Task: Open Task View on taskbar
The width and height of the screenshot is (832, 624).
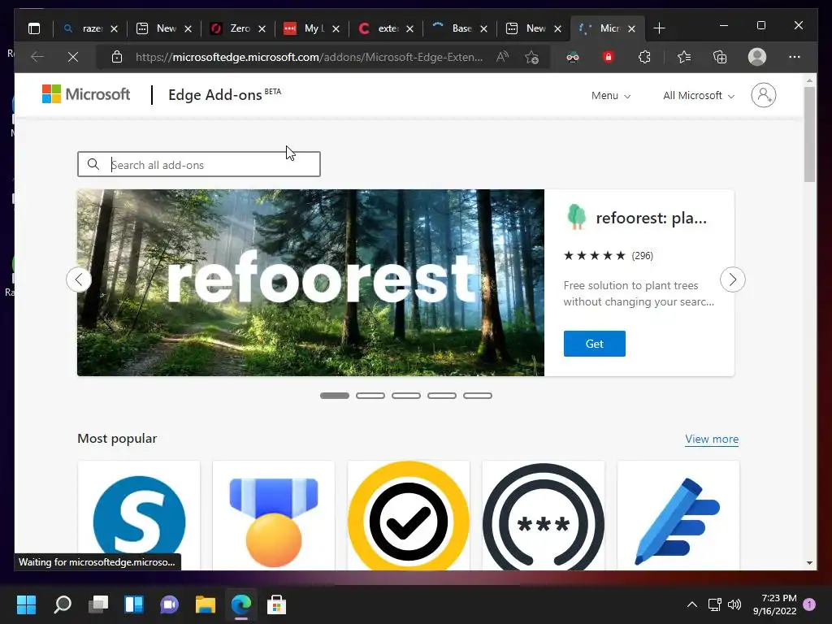Action: pyautogui.click(x=98, y=604)
